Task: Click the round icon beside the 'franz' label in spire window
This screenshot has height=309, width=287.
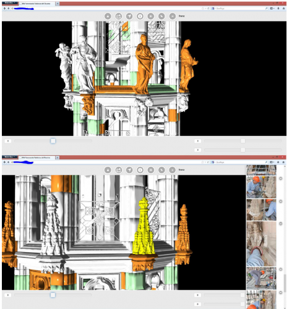Action: coord(172,170)
